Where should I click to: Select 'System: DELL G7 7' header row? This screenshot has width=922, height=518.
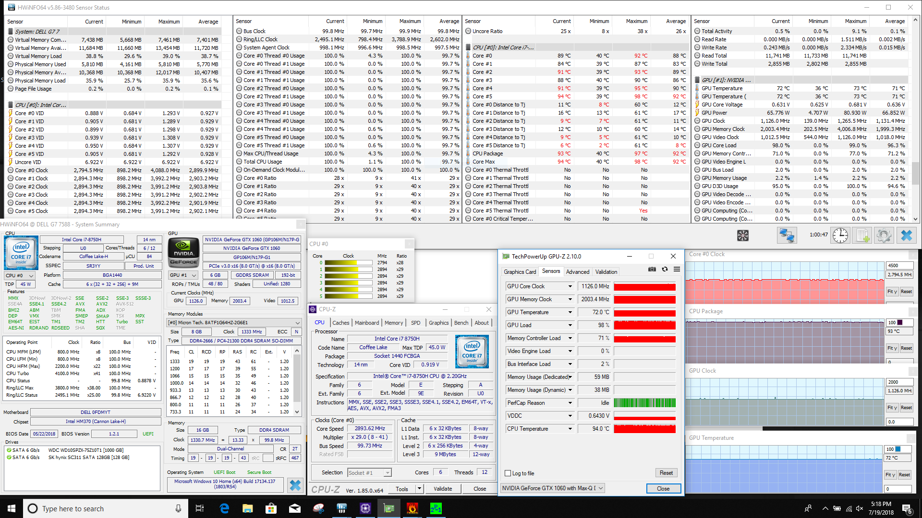[114, 31]
